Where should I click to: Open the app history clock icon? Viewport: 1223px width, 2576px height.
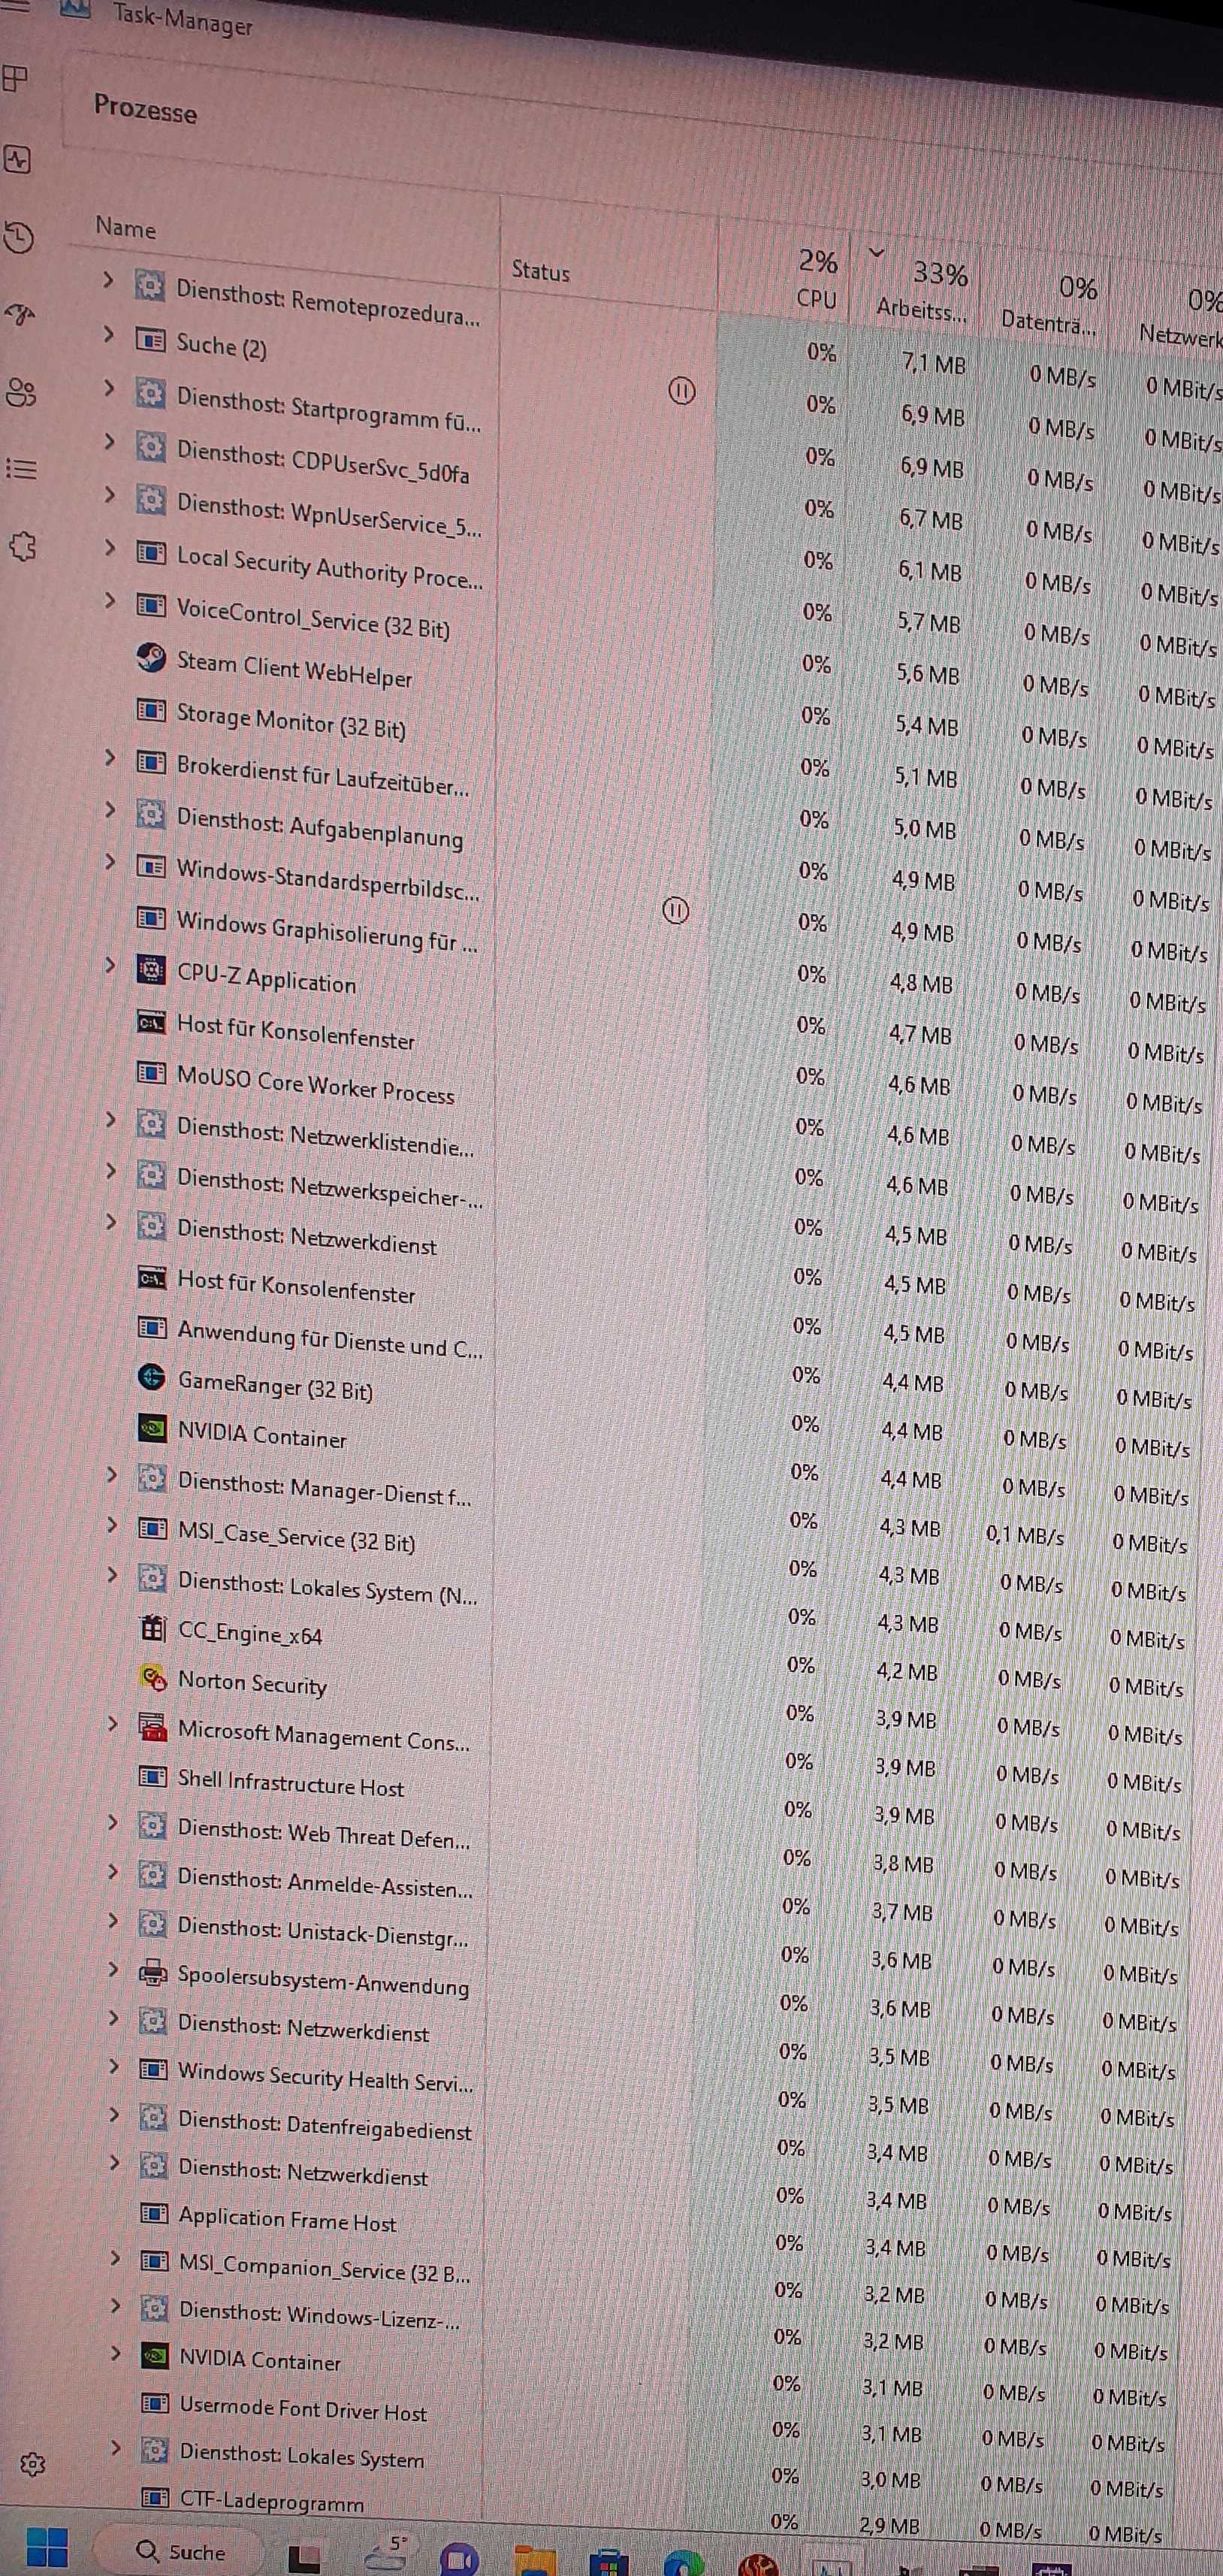tap(19, 237)
